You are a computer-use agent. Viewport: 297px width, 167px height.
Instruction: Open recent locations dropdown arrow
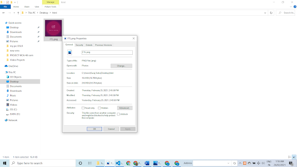(x=14, y=13)
